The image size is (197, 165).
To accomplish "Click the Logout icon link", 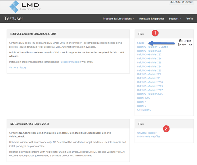I will tap(187, 2).
